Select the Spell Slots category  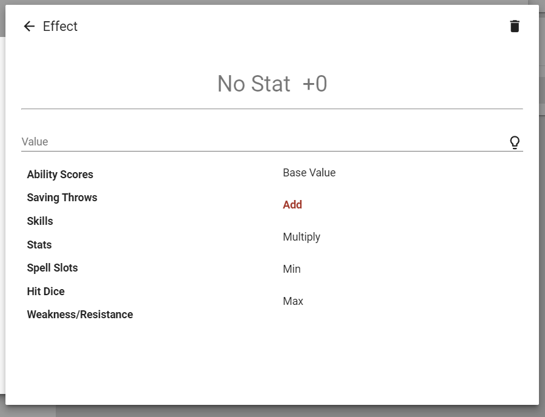52,268
